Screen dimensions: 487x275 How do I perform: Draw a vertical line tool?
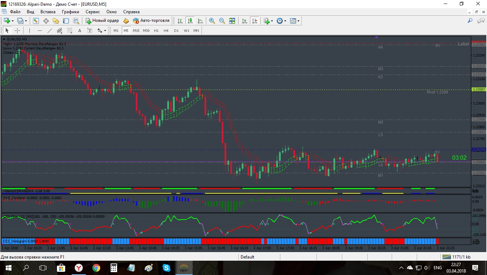point(30,30)
